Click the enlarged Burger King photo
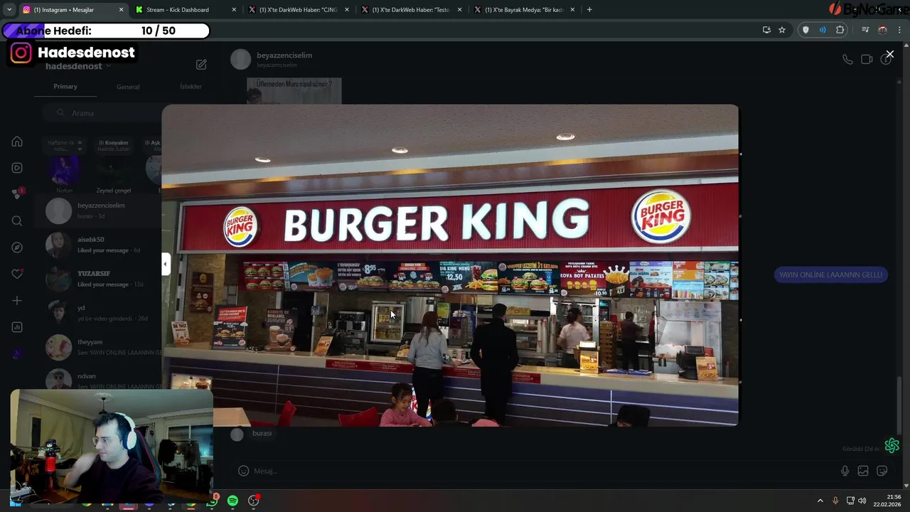Image resolution: width=910 pixels, height=512 pixels. point(449,265)
